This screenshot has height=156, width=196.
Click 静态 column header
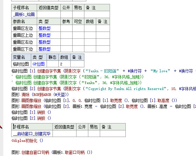pos(53,57)
